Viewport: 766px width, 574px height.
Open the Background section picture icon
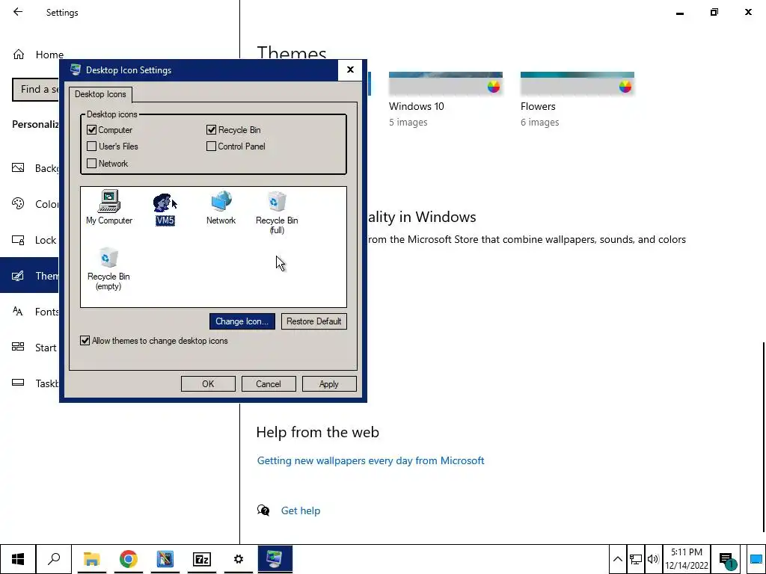tap(18, 168)
